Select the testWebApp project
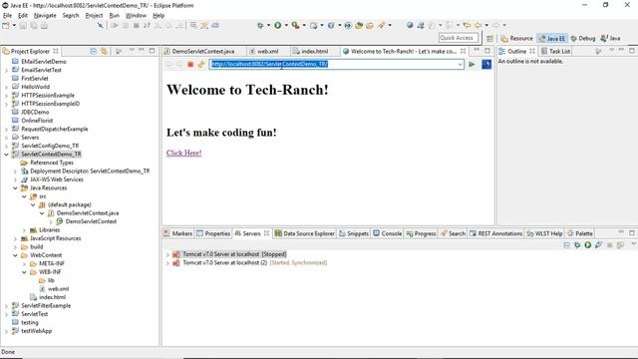This screenshot has width=638, height=359. click(x=36, y=331)
